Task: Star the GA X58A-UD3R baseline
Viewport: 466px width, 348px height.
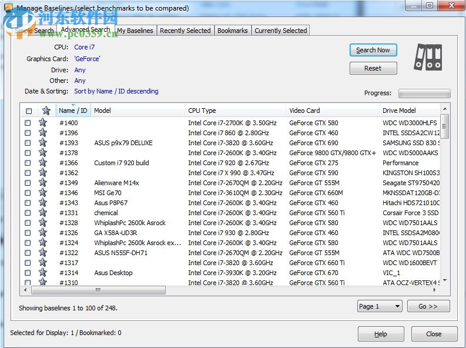Action: click(43, 233)
